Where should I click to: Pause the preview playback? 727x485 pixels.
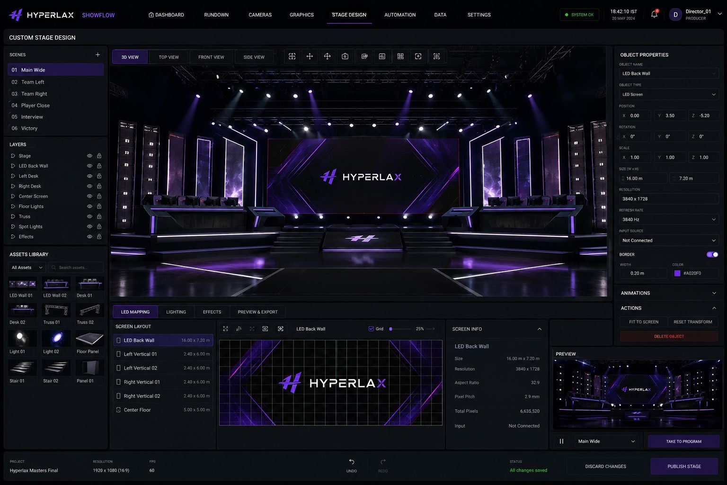click(x=561, y=441)
